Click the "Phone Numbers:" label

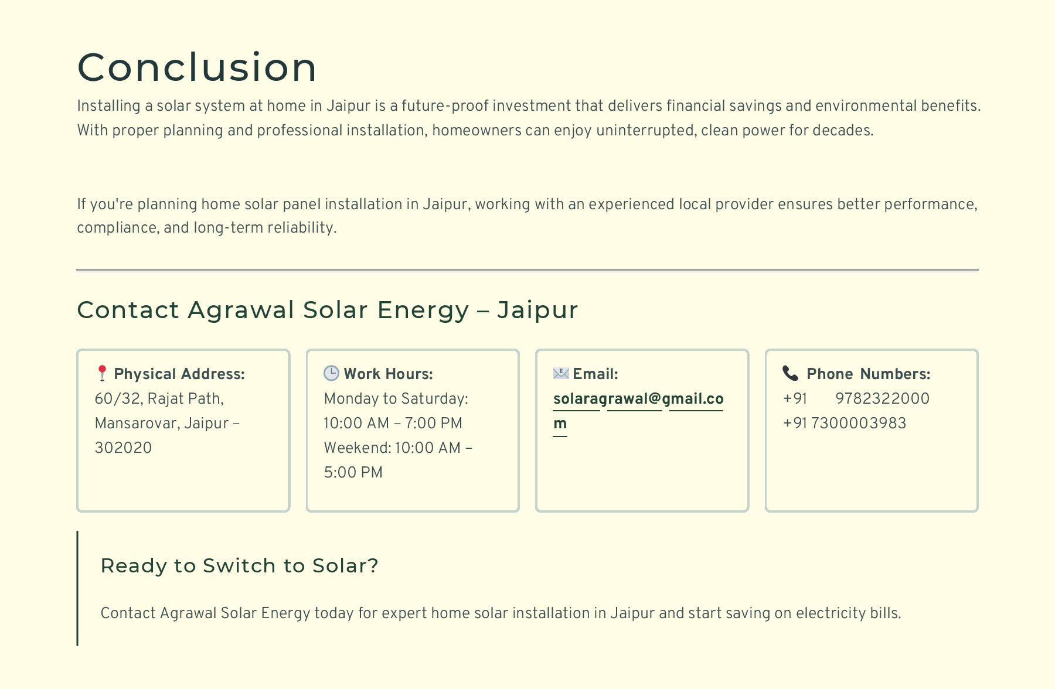[x=868, y=374]
